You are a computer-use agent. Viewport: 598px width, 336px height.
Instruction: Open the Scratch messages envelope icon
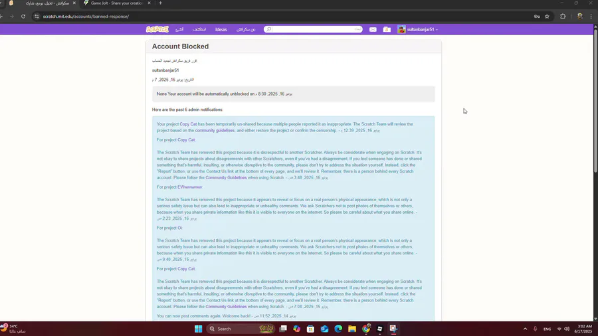coord(373,29)
